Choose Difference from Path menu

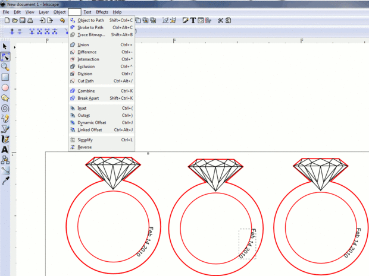pyautogui.click(x=101, y=52)
